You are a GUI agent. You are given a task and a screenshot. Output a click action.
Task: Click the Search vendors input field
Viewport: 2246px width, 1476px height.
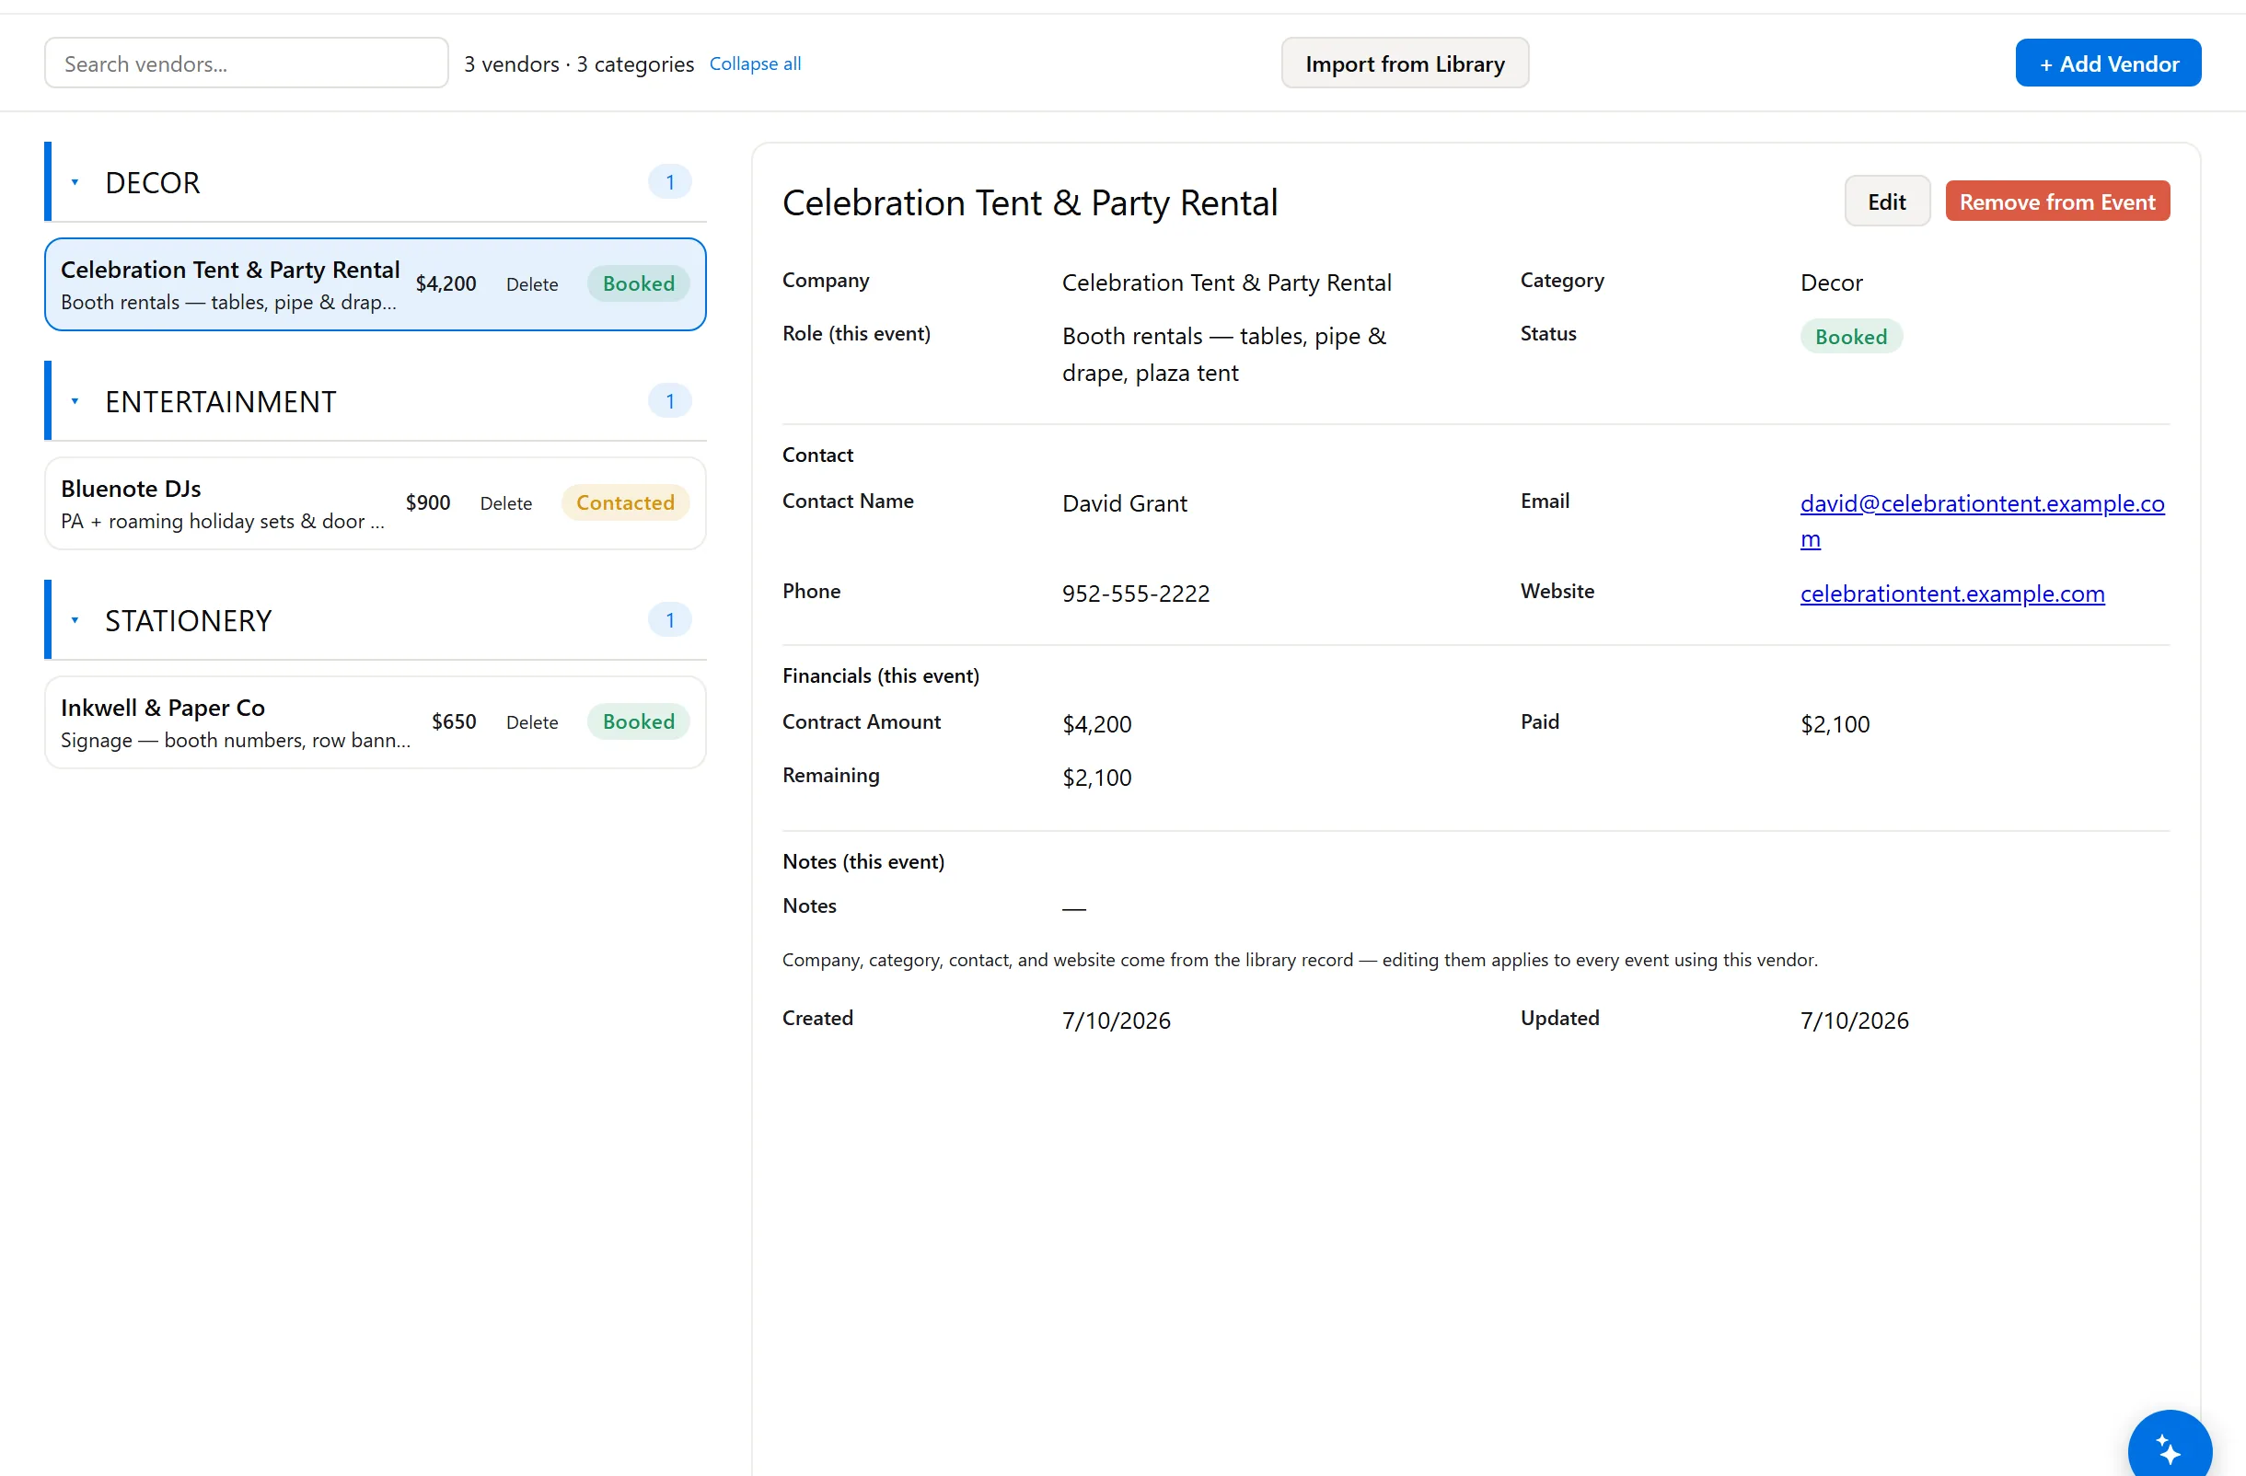tap(247, 63)
